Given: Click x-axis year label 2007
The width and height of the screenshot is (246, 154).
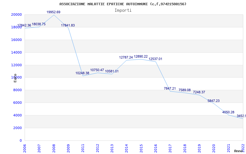Looking at the screenshot, I should pos(39,148).
